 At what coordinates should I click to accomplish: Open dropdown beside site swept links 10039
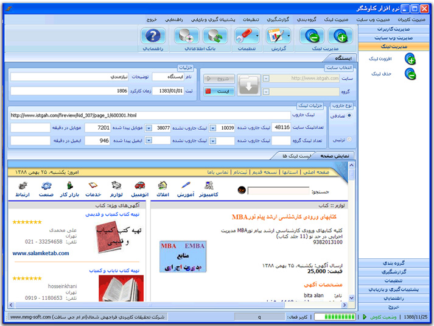coord(213,128)
